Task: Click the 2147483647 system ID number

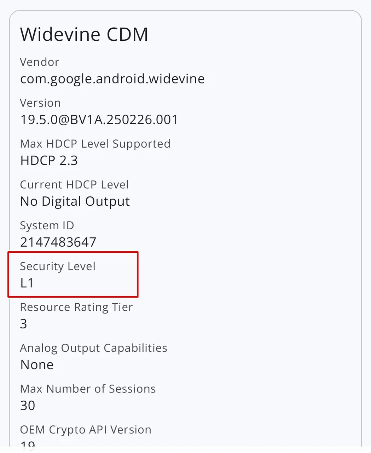Action: pos(58,242)
